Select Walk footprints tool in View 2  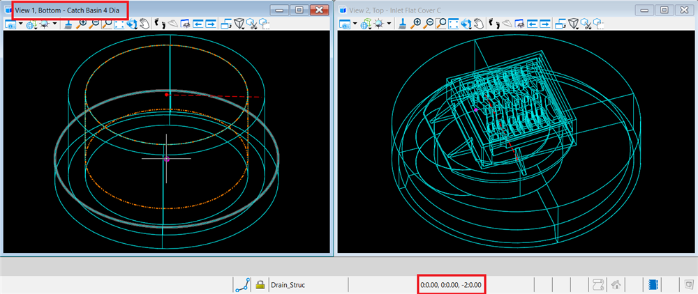[493, 24]
